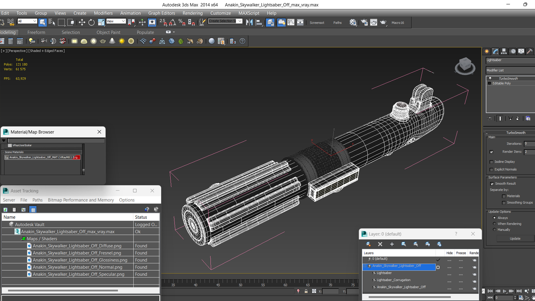The width and height of the screenshot is (535, 301).
Task: Click the Freeze column header in Layers
Action: 461,253
